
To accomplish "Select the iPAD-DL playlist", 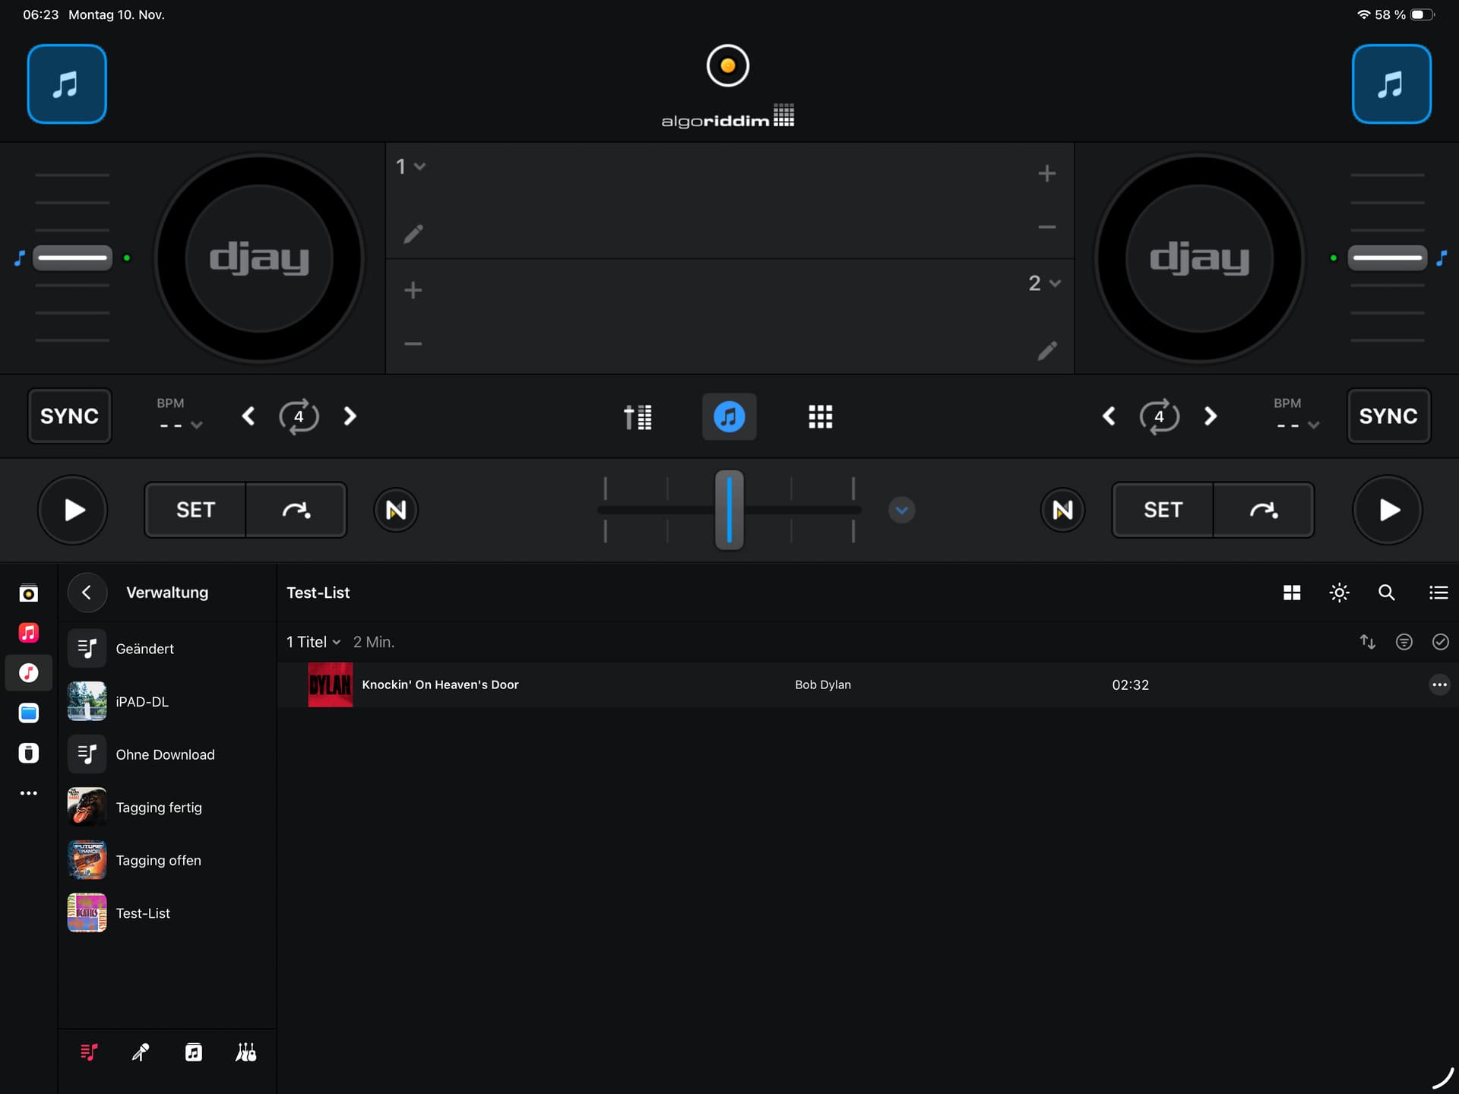I will coord(142,702).
